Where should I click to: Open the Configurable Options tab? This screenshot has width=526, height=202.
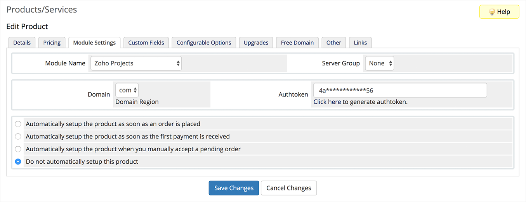pos(204,43)
